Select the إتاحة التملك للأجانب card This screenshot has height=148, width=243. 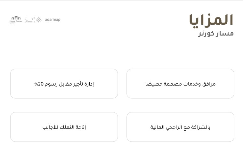coord(64,127)
